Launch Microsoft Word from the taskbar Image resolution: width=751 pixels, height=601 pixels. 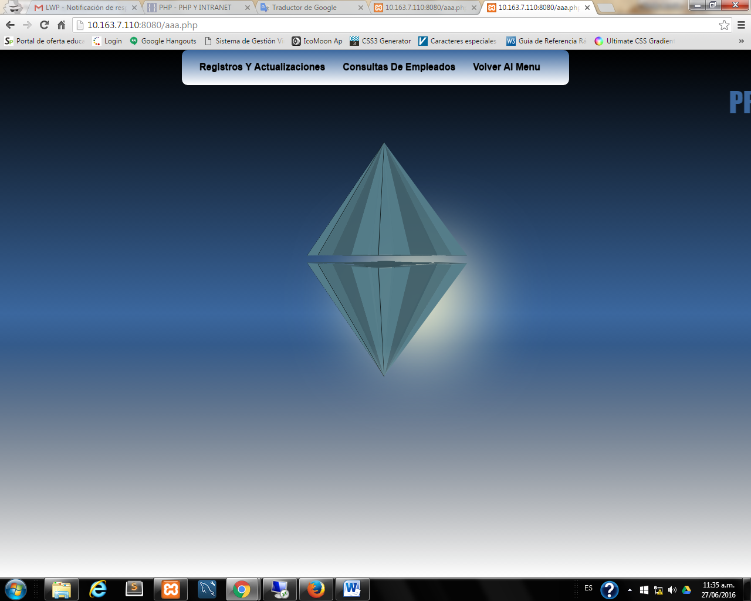(x=352, y=590)
